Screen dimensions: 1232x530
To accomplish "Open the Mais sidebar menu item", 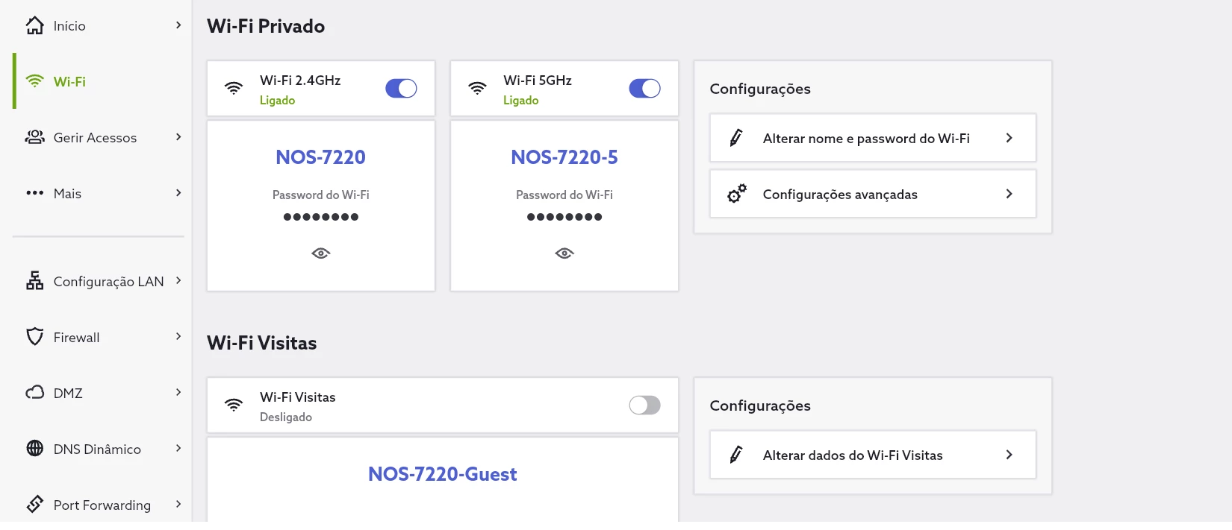I will [67, 194].
